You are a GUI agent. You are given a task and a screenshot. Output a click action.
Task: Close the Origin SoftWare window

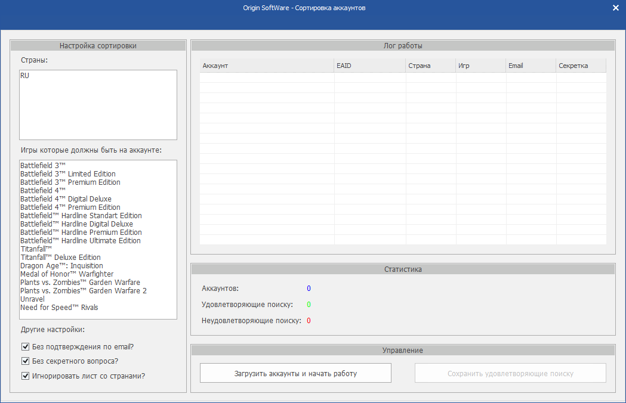[x=616, y=8]
